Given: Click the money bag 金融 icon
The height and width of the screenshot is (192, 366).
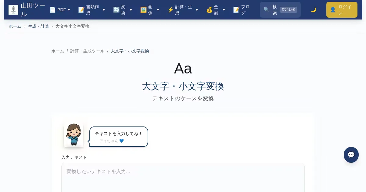Looking at the screenshot, I should click(x=209, y=10).
